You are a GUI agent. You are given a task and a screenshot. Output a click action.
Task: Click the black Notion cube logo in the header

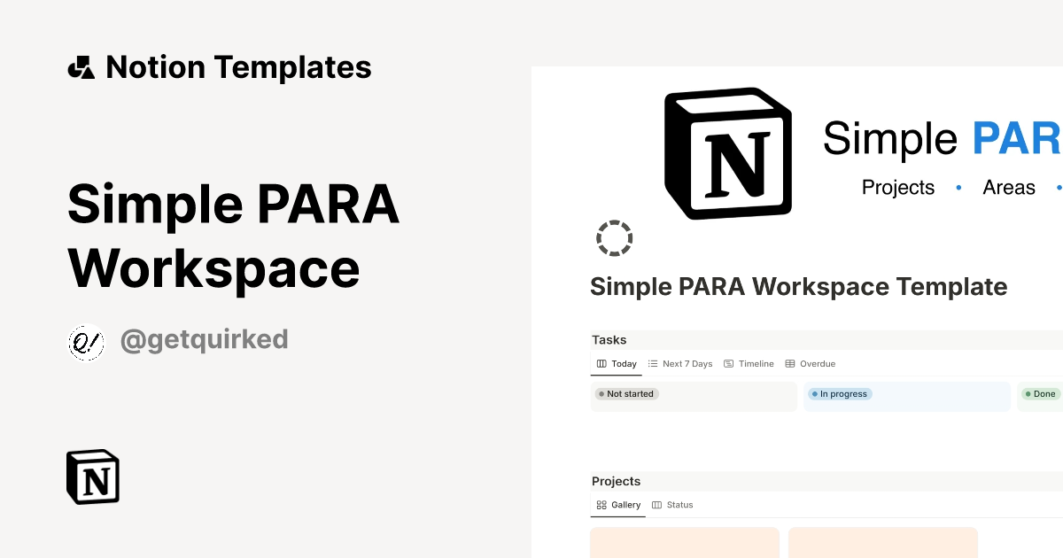[728, 151]
